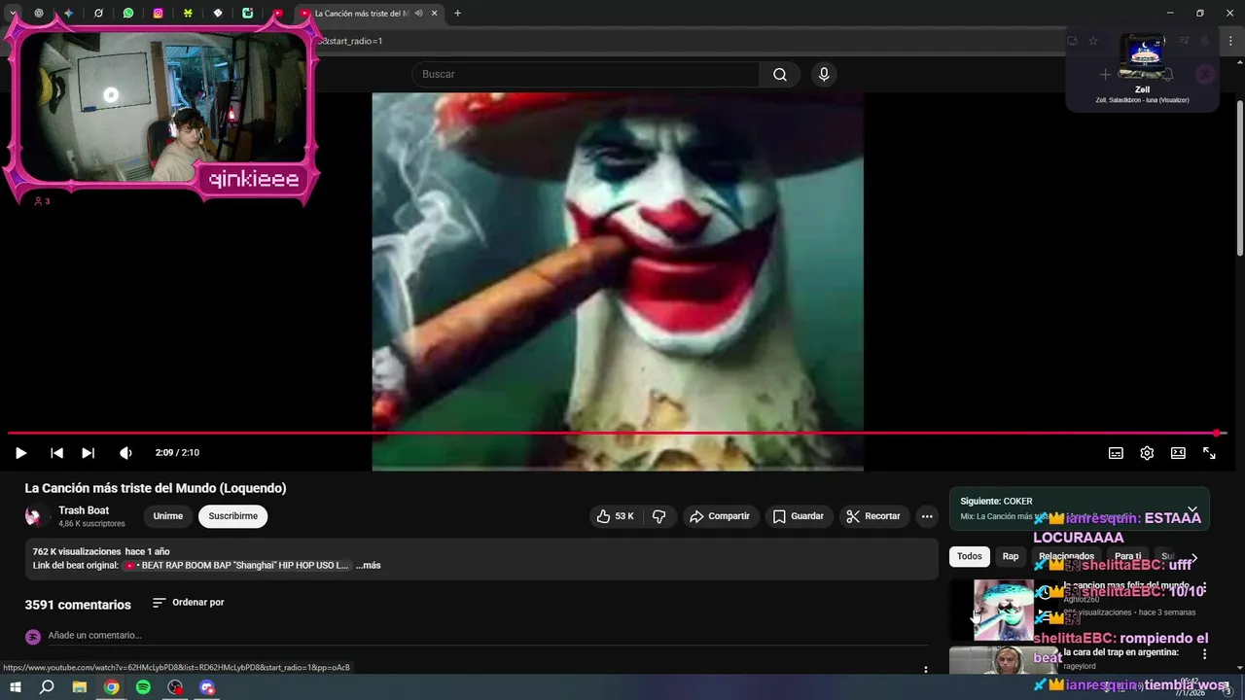
Task: Open more actions three-dot menu beside Recortar
Action: (x=927, y=516)
